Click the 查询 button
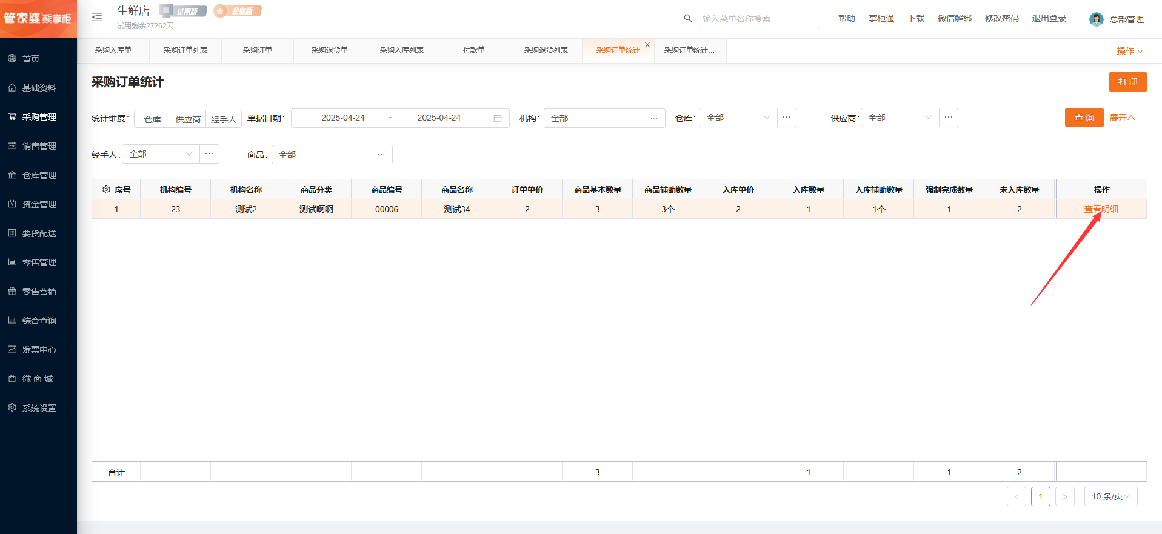The height and width of the screenshot is (534, 1162). (1084, 118)
